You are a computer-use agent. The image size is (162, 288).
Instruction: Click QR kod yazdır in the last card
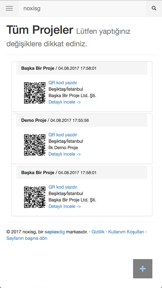(x=63, y=187)
